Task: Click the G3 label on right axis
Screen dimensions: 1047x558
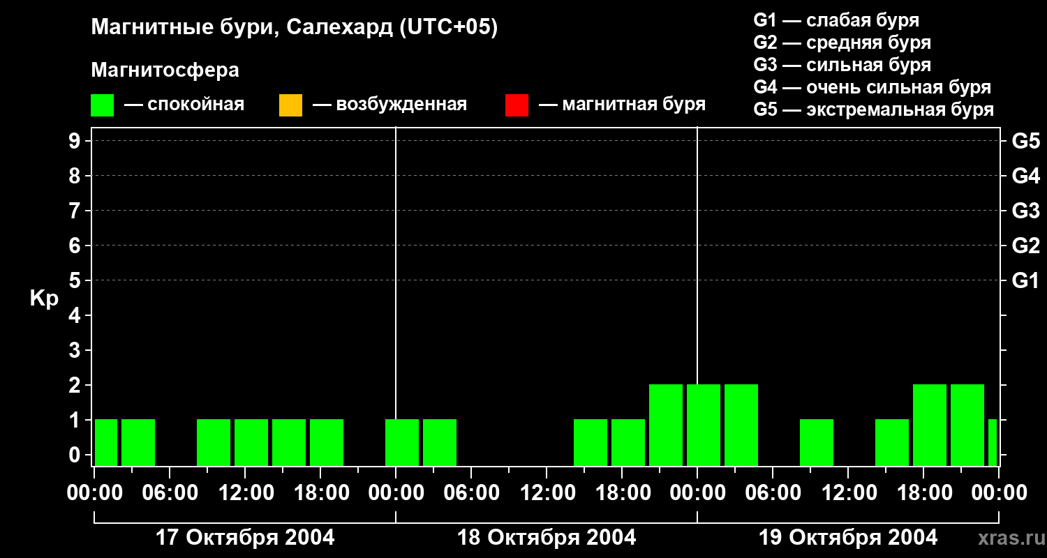Action: click(x=1025, y=211)
